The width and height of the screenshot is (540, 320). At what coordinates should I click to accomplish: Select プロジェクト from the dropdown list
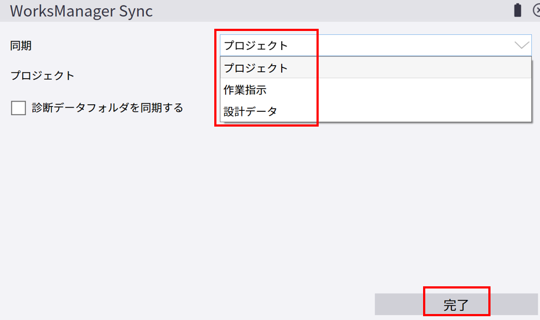pos(256,68)
